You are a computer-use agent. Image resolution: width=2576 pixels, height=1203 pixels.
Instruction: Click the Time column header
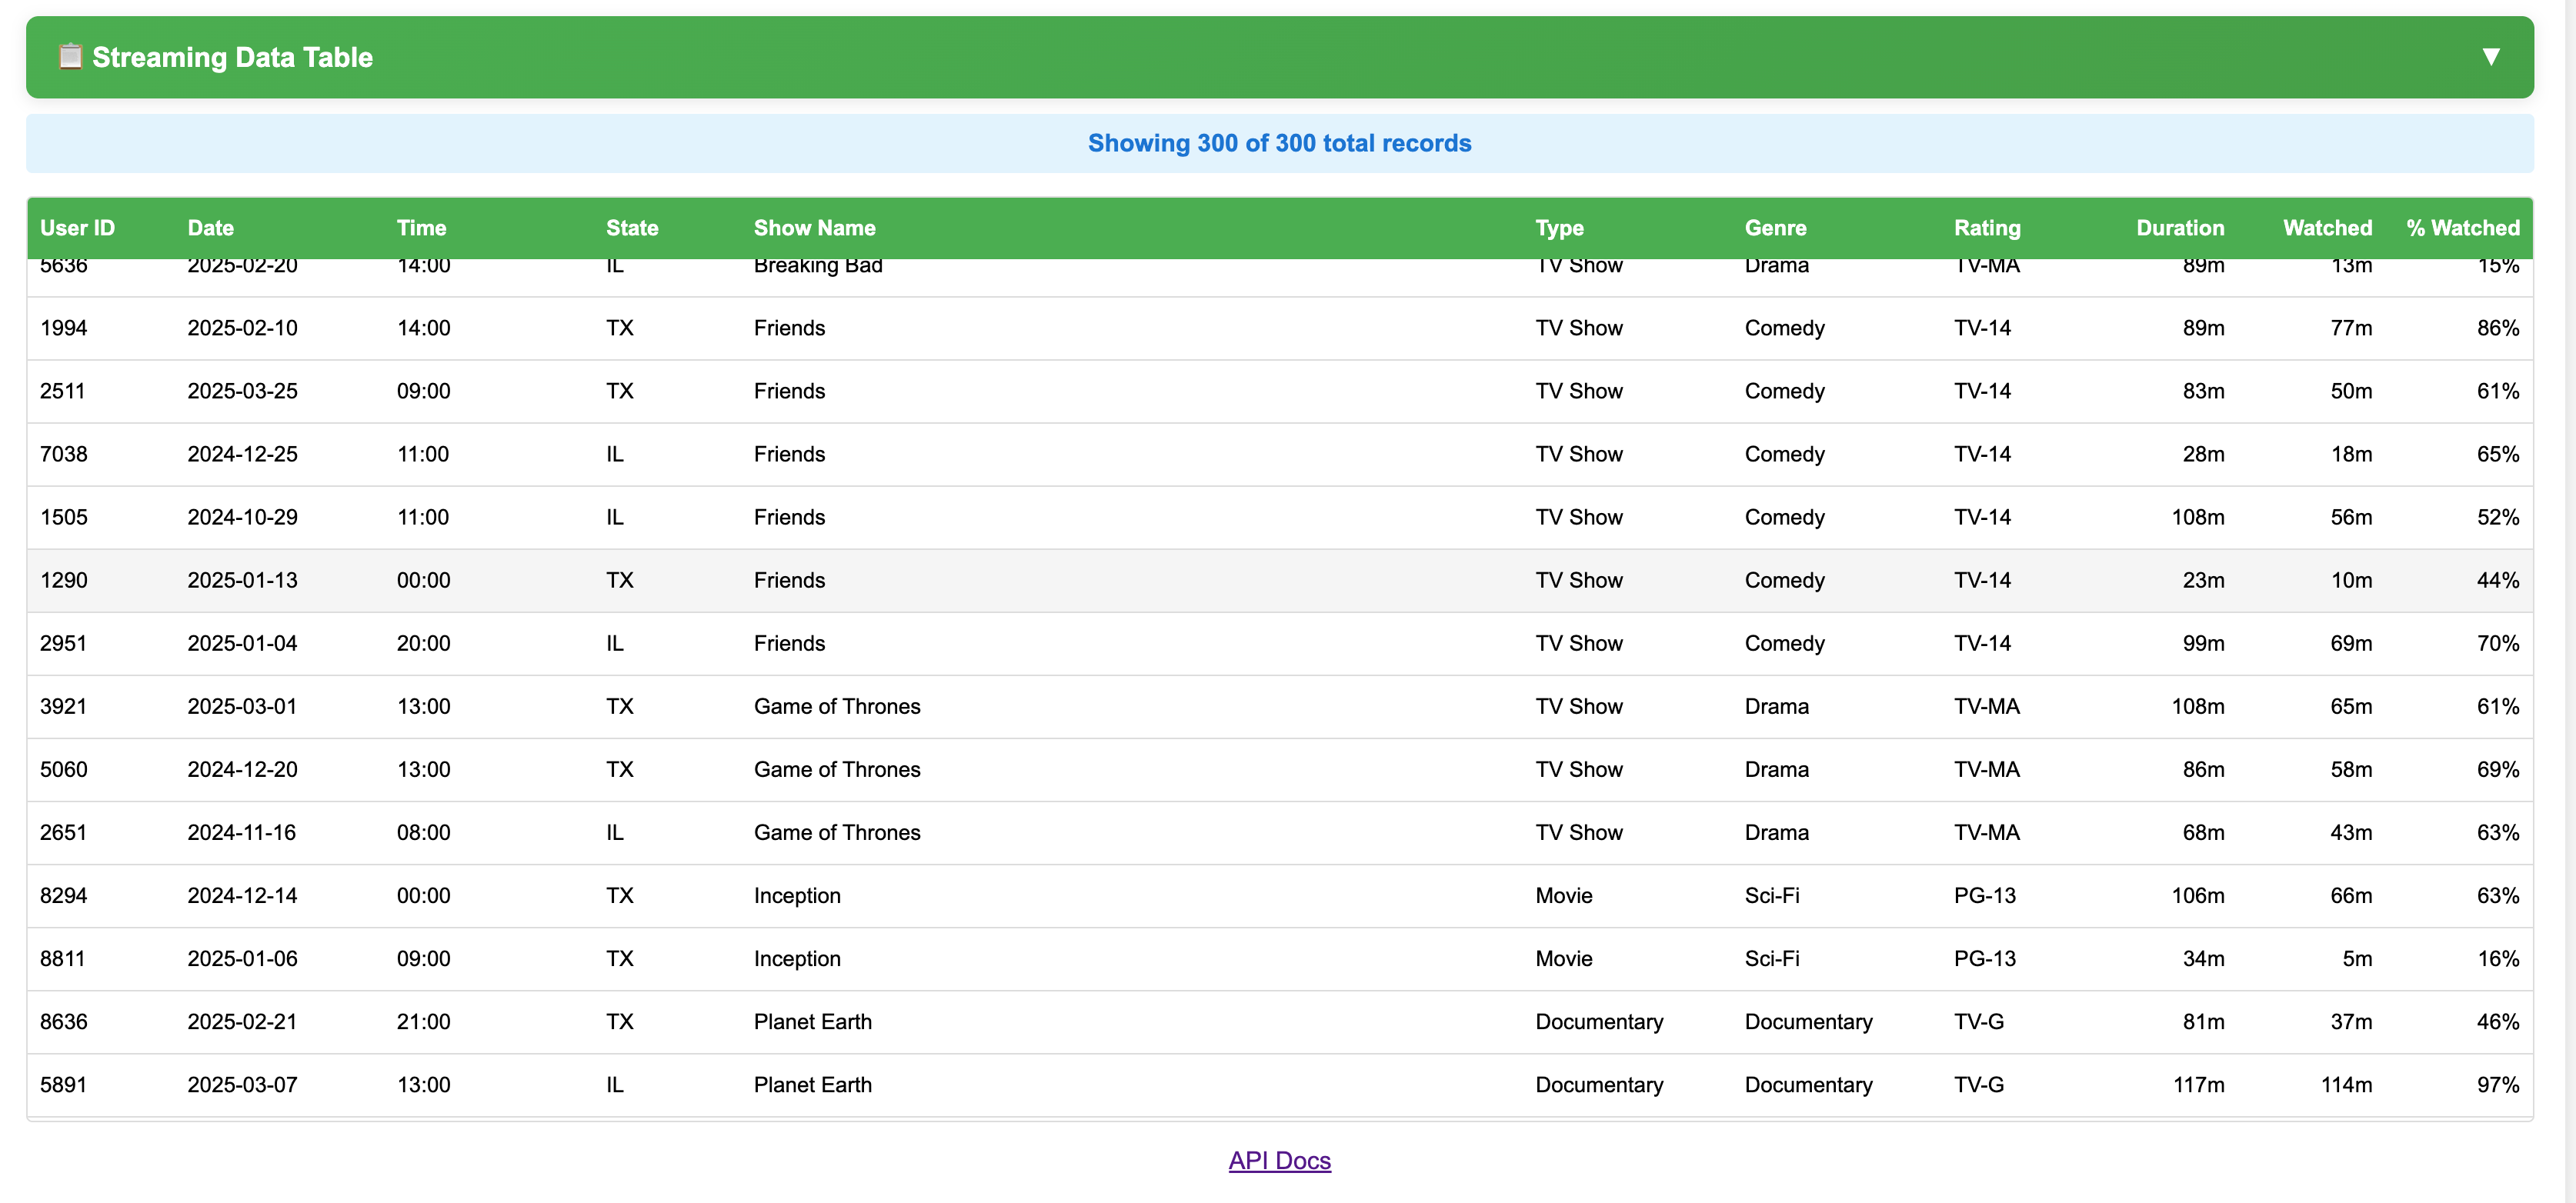[x=421, y=228]
